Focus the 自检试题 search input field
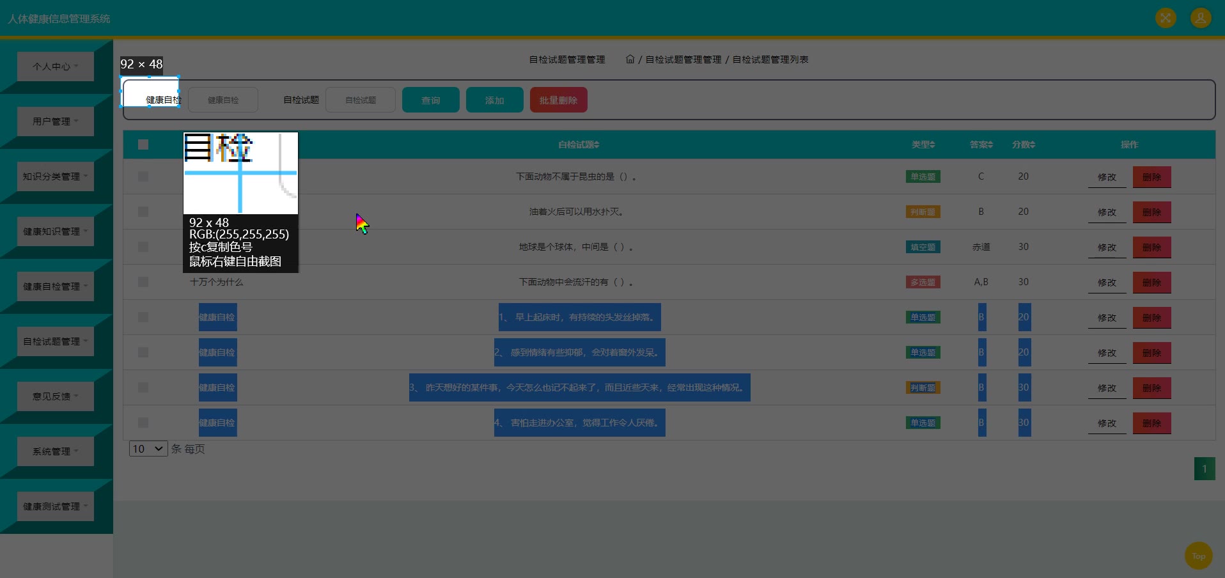Viewport: 1225px width, 578px height. (x=361, y=100)
